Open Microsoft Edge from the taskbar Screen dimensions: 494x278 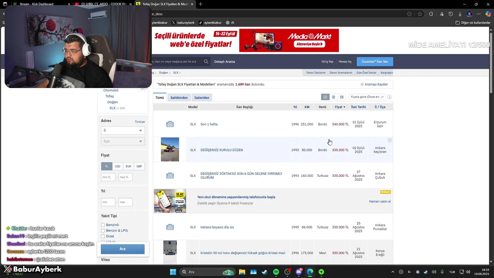coord(310,272)
